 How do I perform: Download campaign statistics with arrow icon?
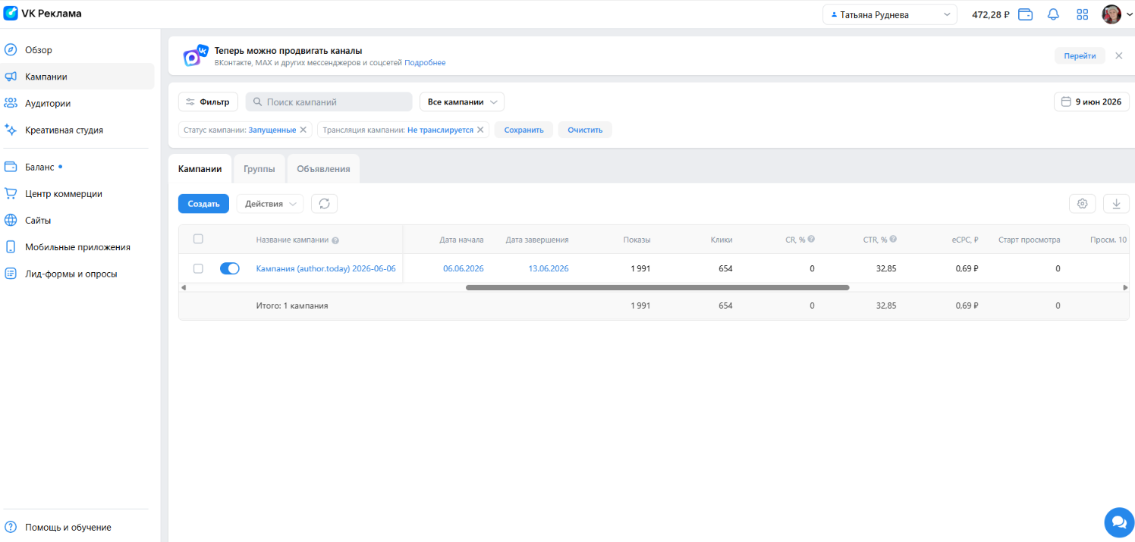1116,204
